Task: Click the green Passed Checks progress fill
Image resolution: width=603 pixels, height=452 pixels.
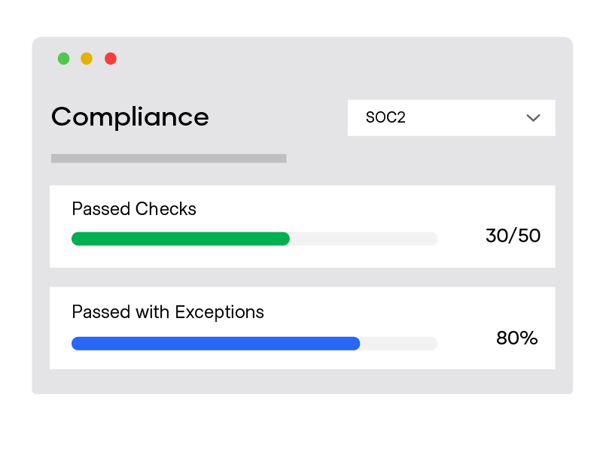Action: tap(181, 239)
